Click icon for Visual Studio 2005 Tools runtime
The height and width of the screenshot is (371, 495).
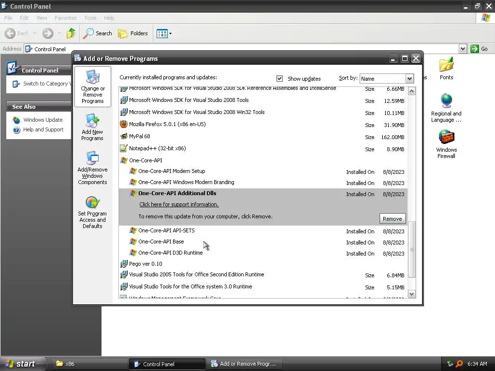tap(123, 275)
